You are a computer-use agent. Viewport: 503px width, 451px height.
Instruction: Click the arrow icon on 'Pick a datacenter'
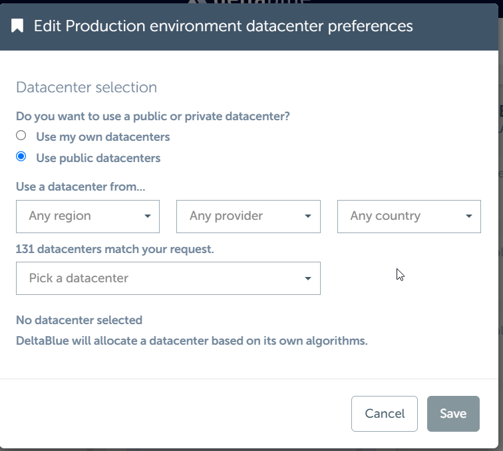[x=308, y=279]
